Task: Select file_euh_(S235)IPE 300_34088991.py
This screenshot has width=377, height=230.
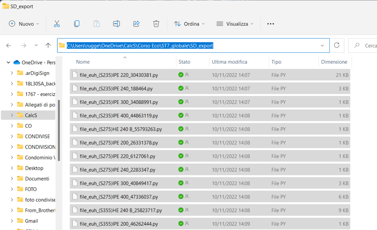Action: tap(210, 102)
